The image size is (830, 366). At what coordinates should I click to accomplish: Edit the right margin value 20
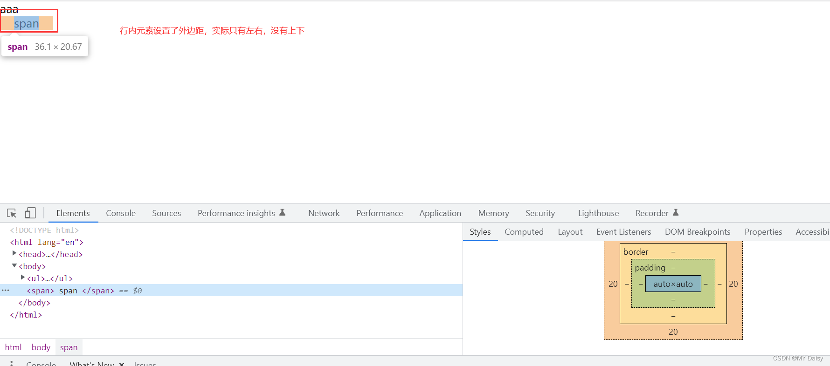coord(733,284)
